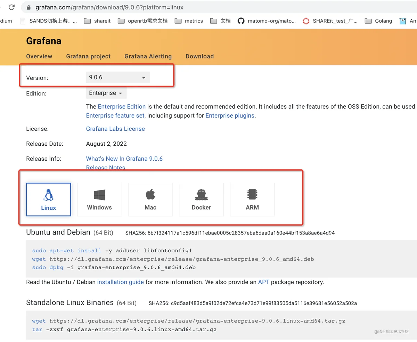Click the padlock site info icon
Image resolution: width=417 pixels, height=342 pixels.
click(28, 7)
